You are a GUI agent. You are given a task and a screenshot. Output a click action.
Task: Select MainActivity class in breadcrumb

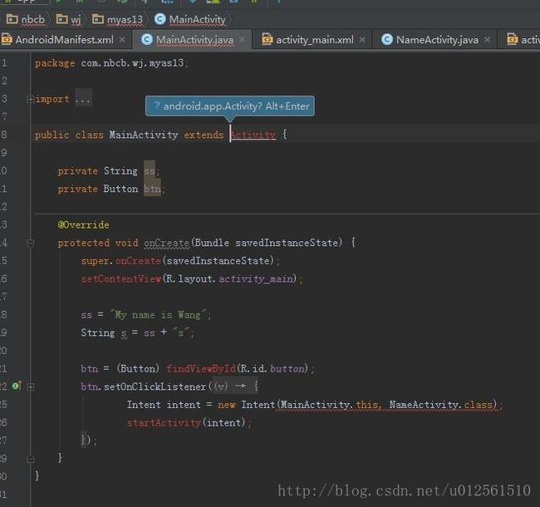(190, 20)
